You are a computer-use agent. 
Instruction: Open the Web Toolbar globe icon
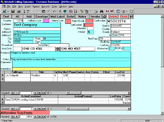pyautogui.click(x=65, y=11)
